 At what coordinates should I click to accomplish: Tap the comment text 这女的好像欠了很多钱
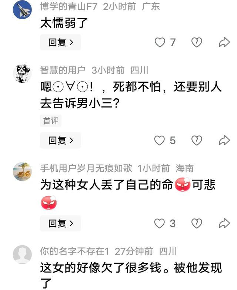(x=101, y=268)
